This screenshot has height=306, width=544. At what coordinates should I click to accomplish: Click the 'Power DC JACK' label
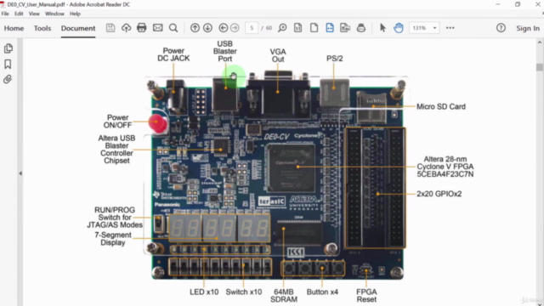[173, 54]
